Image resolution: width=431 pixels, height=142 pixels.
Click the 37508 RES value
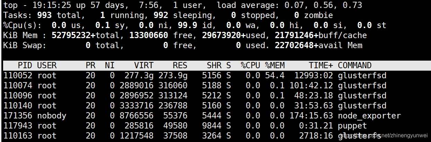point(175,136)
